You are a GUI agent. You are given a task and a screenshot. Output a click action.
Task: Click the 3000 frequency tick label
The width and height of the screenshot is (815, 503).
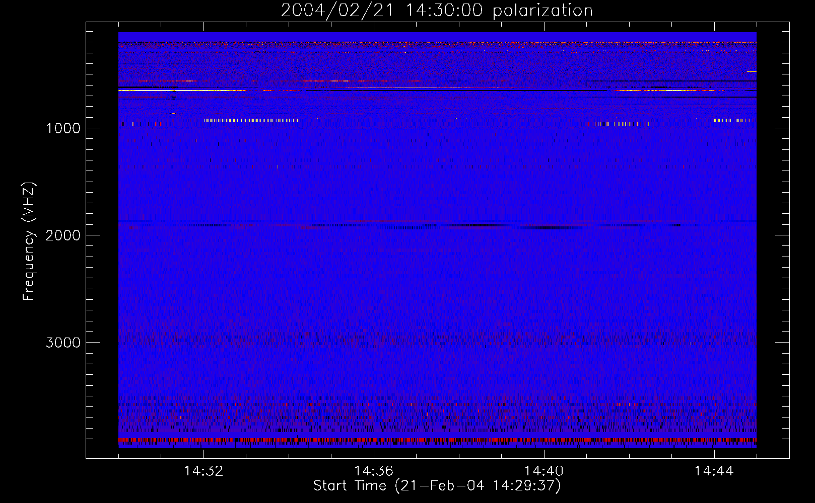63,343
